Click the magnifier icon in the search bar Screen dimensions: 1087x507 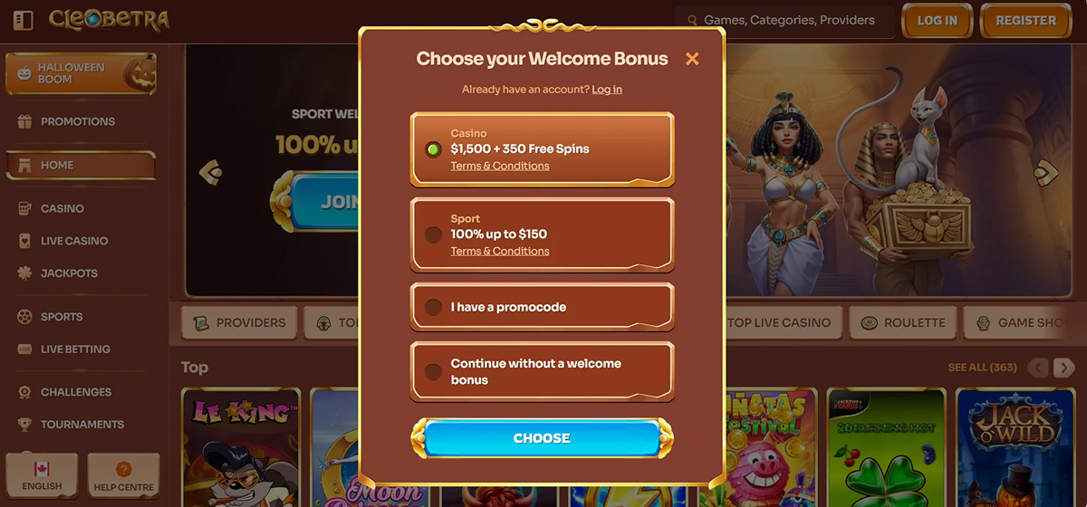click(692, 20)
